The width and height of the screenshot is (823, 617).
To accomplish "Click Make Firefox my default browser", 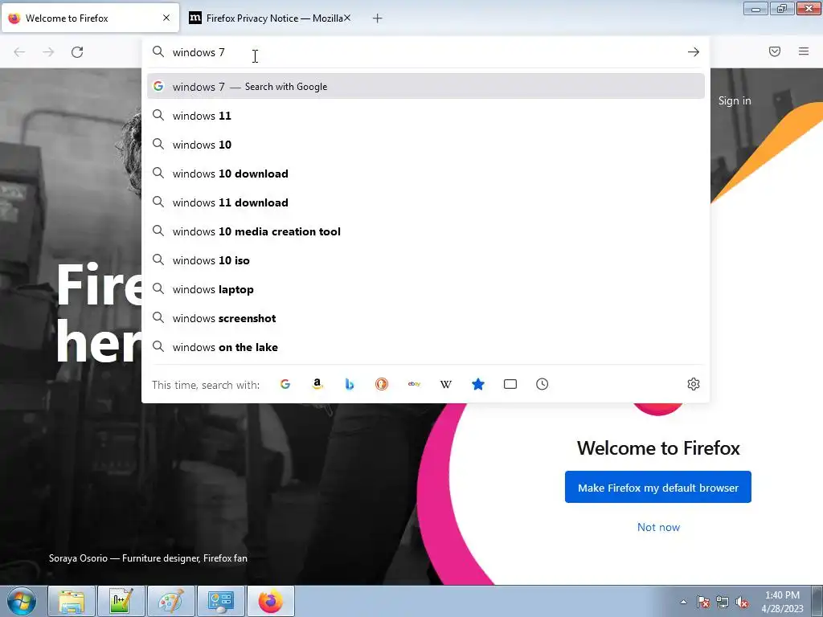I will pyautogui.click(x=657, y=488).
